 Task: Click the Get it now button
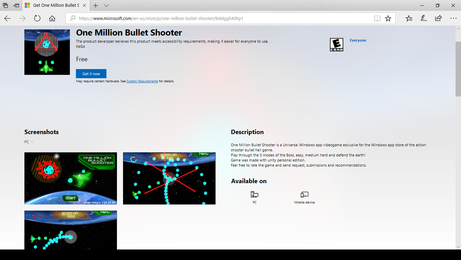click(x=91, y=74)
